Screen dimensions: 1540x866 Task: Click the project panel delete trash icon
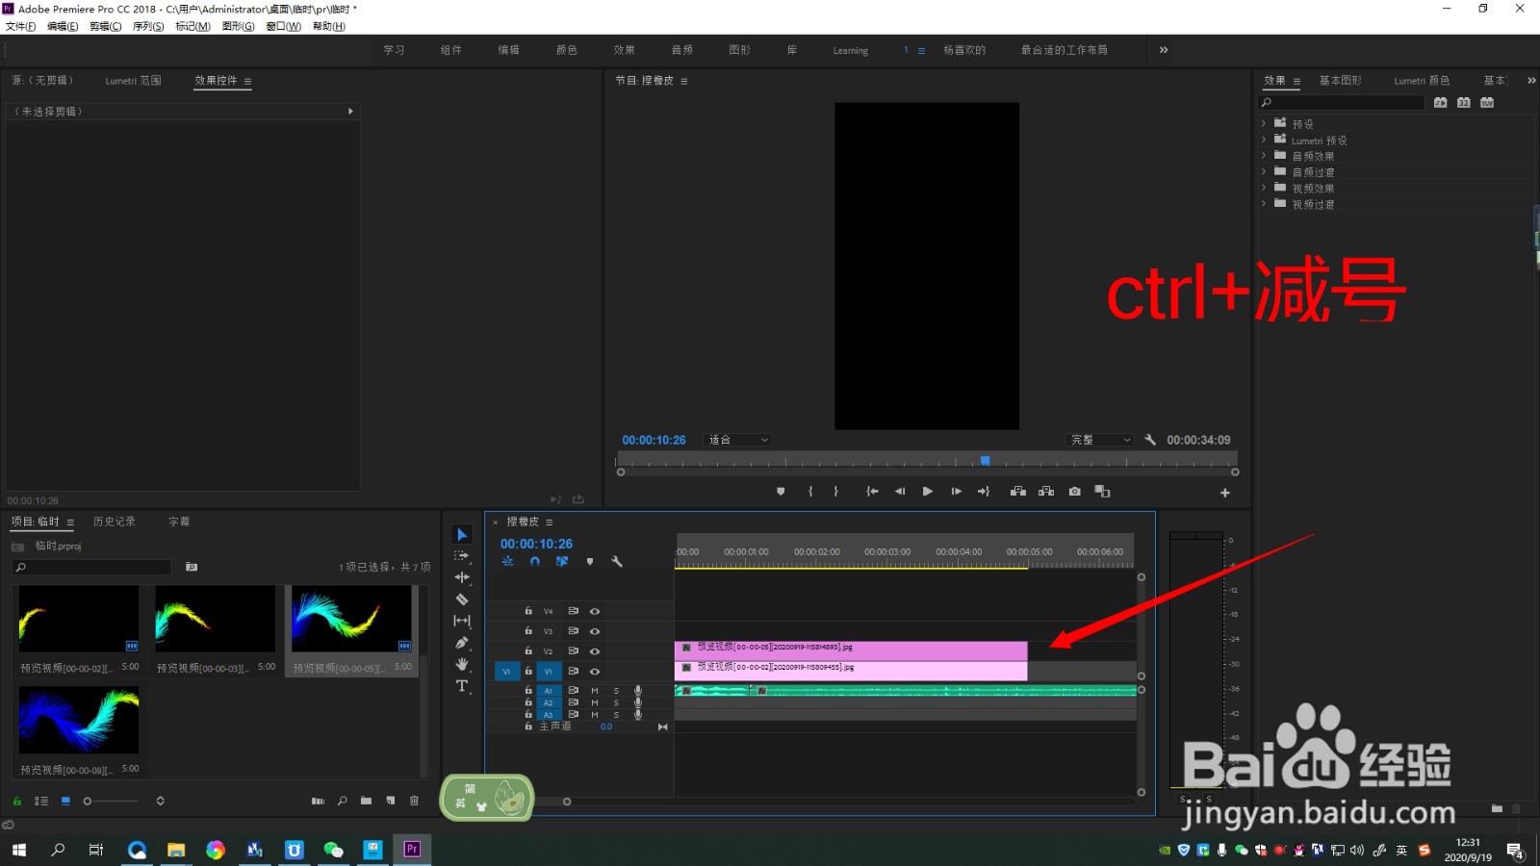click(414, 801)
